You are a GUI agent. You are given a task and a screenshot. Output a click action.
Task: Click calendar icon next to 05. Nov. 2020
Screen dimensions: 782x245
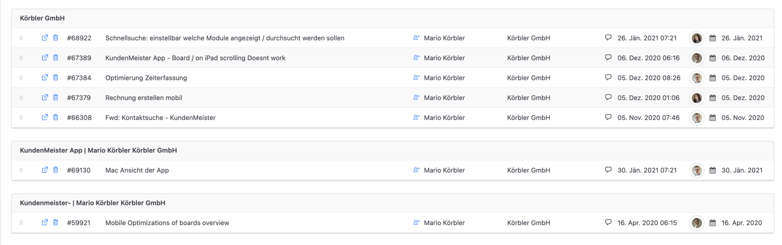(713, 117)
